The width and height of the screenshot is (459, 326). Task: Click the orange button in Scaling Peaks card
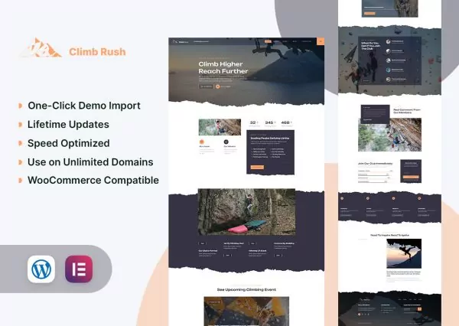(x=257, y=168)
